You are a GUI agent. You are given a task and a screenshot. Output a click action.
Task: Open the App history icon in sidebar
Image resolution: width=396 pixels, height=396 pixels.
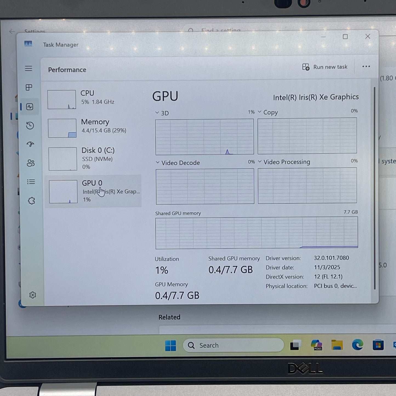click(30, 126)
